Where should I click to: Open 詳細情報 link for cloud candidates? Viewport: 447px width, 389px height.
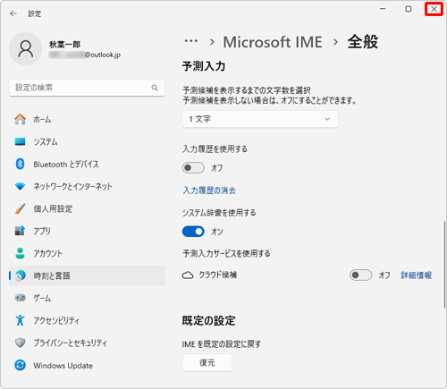coord(417,275)
